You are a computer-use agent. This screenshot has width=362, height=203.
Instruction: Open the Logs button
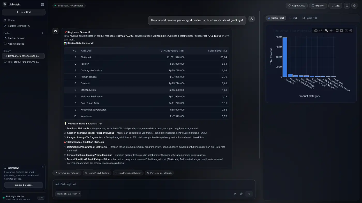tap(335, 5)
